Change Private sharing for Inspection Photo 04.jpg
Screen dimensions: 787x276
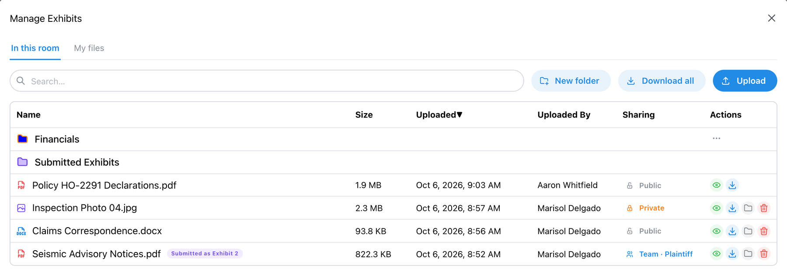click(645, 208)
